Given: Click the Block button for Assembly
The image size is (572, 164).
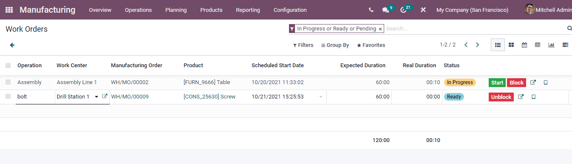Looking at the screenshot, I should click(516, 82).
